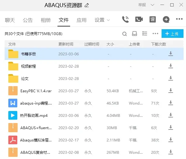Start a video call

point(139,19)
